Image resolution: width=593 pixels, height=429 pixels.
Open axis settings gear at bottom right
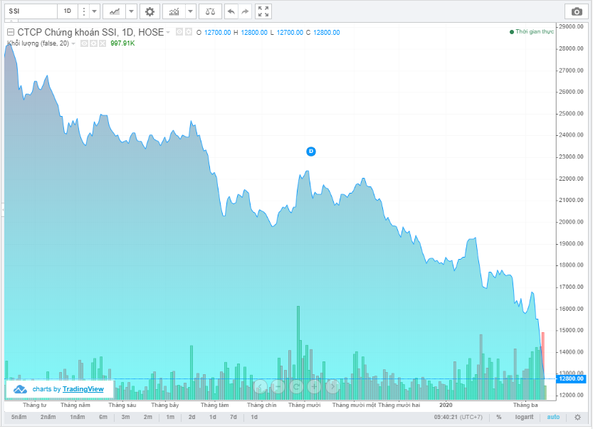[x=577, y=418]
